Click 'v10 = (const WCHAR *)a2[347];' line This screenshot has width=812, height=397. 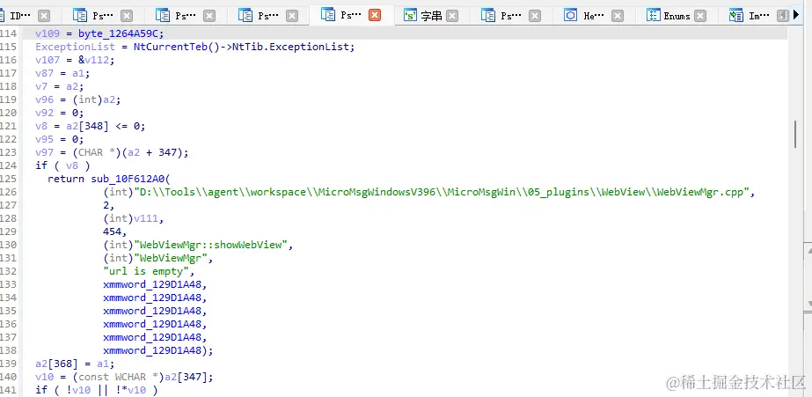(124, 377)
